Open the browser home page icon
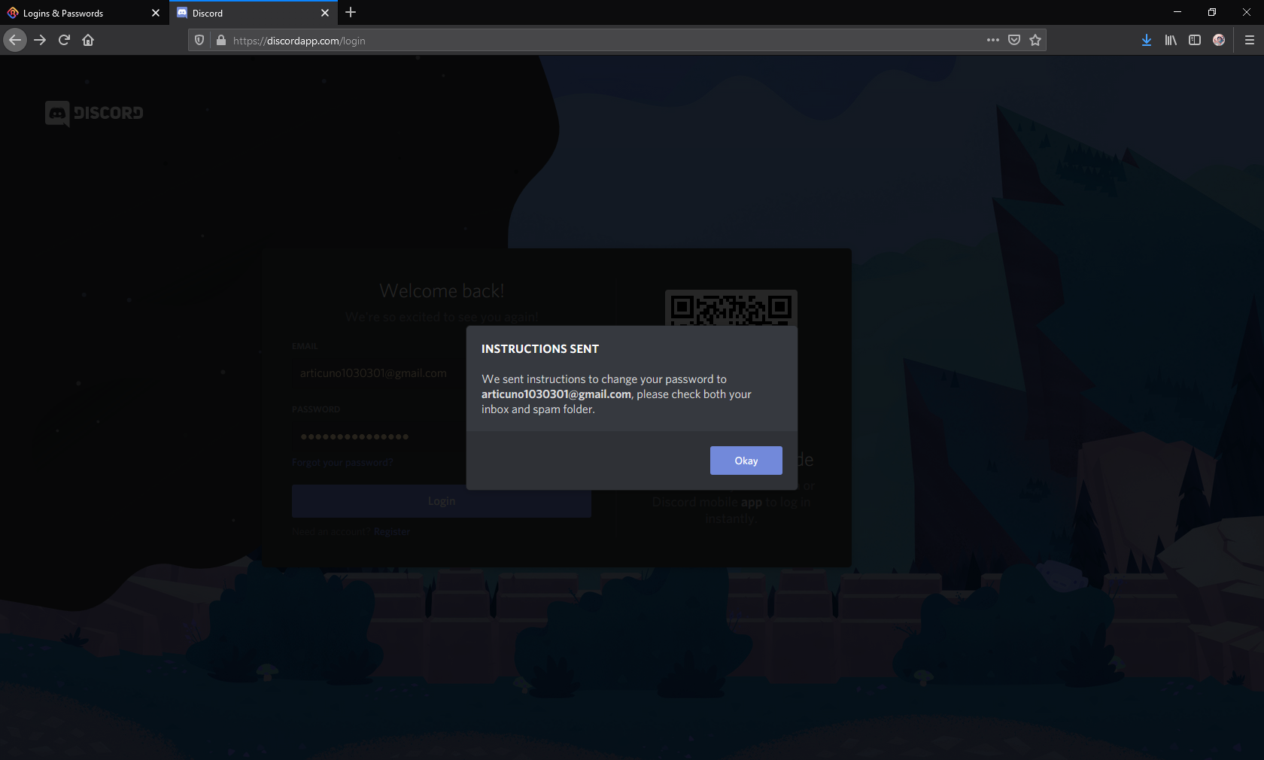 (88, 40)
